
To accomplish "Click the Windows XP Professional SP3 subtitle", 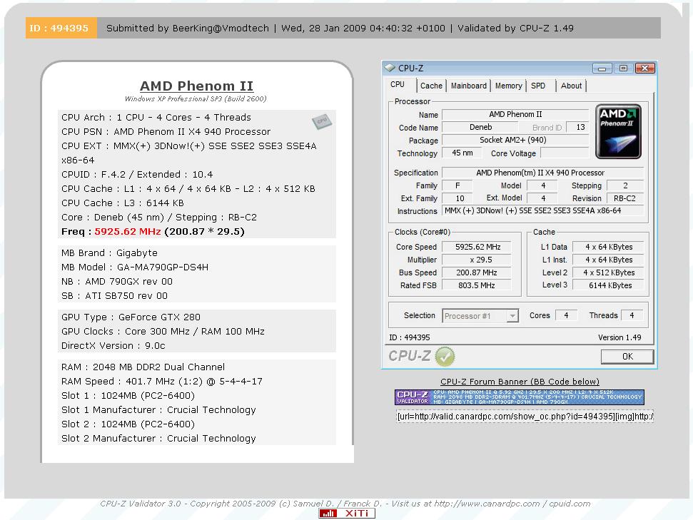I will pyautogui.click(x=196, y=98).
